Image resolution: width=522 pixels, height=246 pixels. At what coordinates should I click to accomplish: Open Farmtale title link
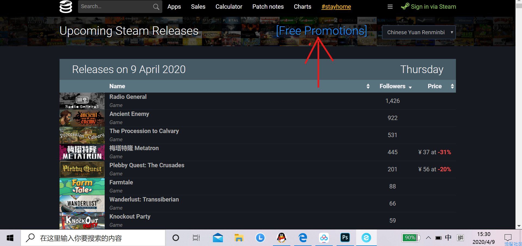pyautogui.click(x=121, y=182)
